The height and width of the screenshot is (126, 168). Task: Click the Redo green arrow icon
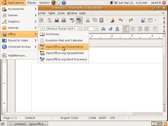coord(131,20)
